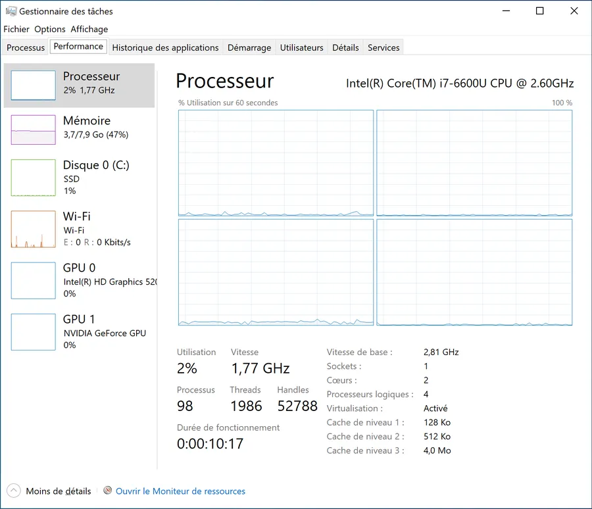
Task: Click the Wi-Fi heading in sidebar
Action: 77,216
